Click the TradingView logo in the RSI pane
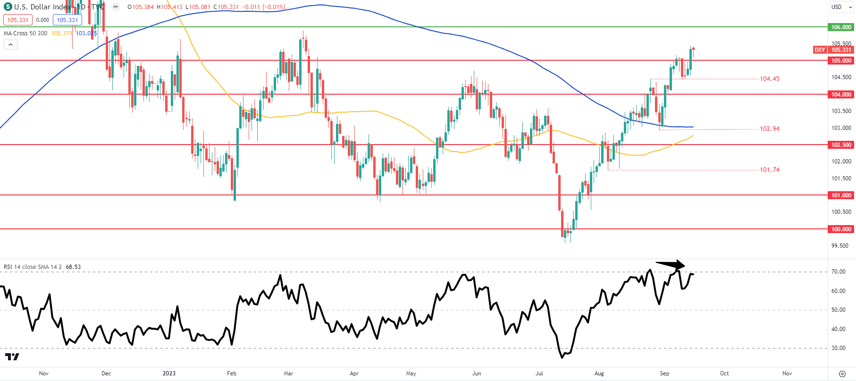Viewport: 856px width, 381px height. pos(12,357)
